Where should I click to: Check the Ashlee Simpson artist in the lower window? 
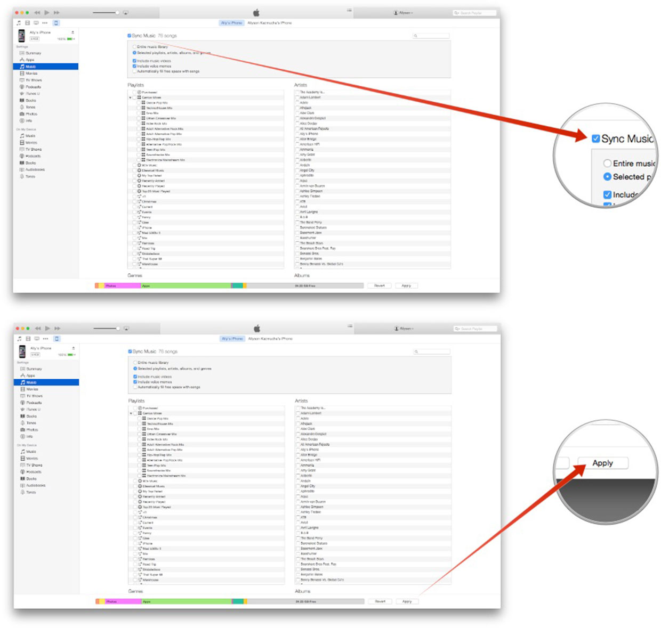pos(298,507)
